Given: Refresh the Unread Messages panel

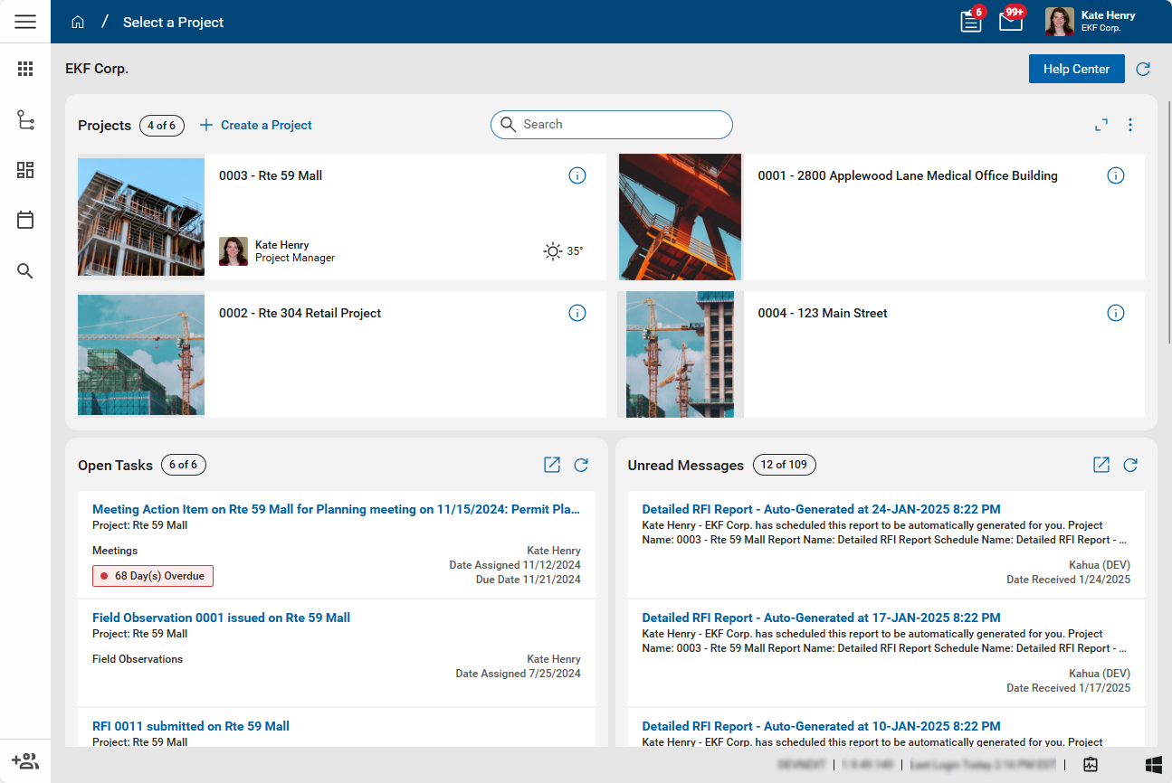Looking at the screenshot, I should pyautogui.click(x=1130, y=465).
